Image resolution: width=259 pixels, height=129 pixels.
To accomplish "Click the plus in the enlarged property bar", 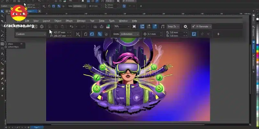I will [218, 34].
